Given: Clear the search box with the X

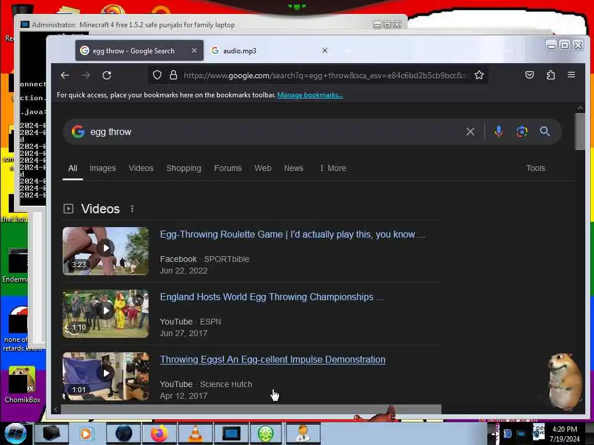Looking at the screenshot, I should 470,132.
